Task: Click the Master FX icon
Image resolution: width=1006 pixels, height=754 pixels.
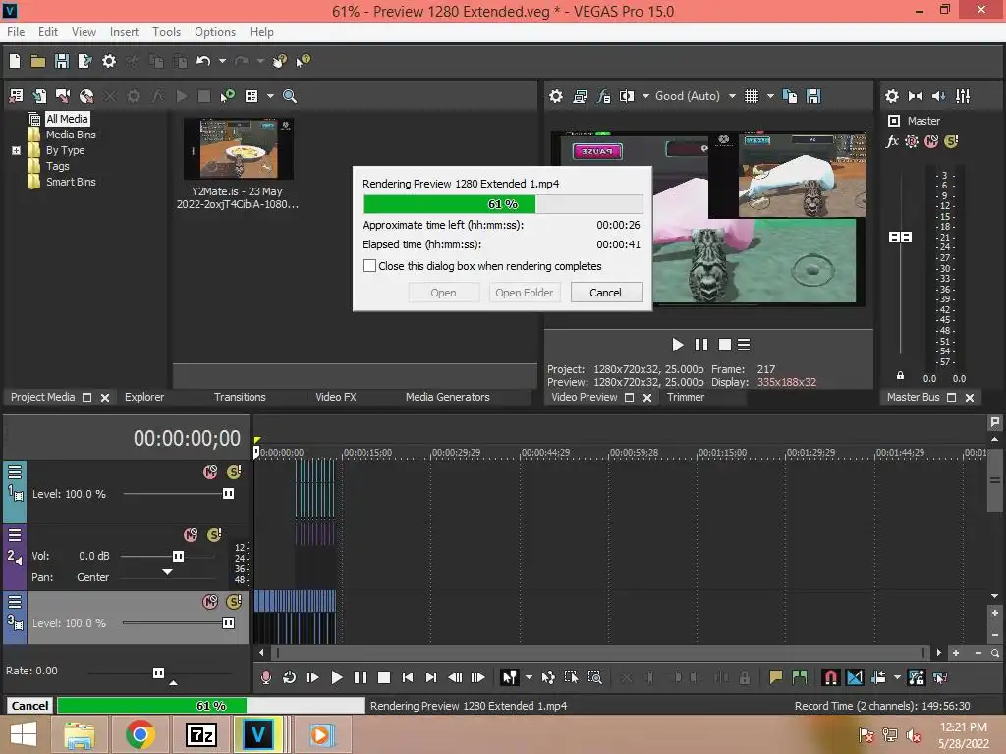Action: pos(892,141)
